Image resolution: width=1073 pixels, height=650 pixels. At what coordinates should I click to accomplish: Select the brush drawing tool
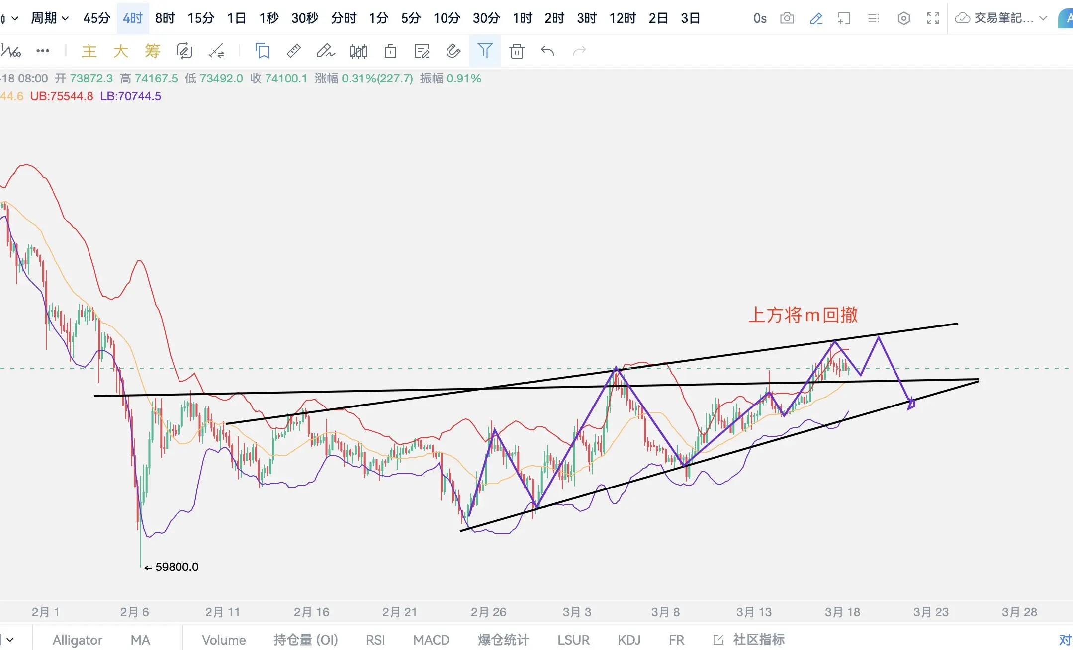[326, 51]
